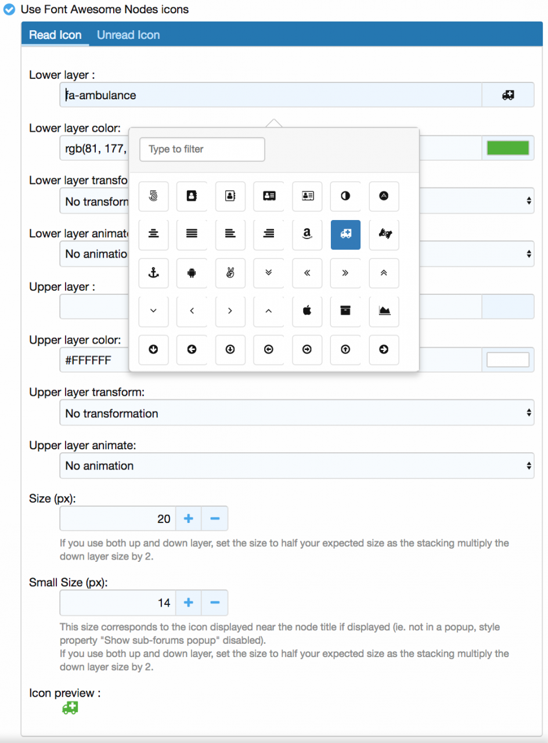Open Upper layer animate dropdown
548x743 pixels.
[x=297, y=466]
